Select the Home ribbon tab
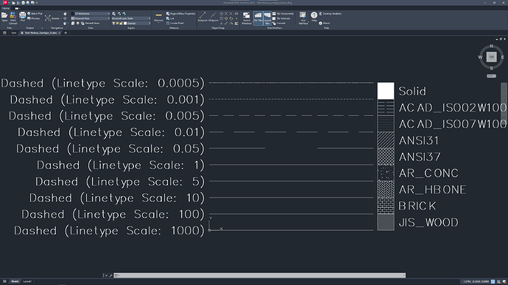This screenshot has width=508, height=285. [x=6, y=8]
